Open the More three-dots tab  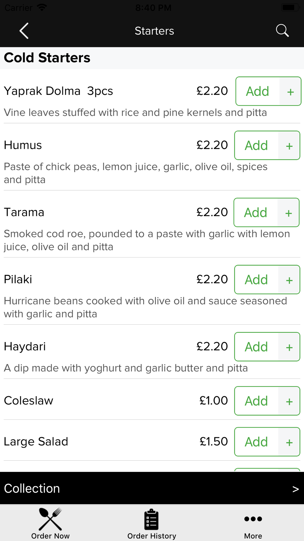pyautogui.click(x=253, y=519)
